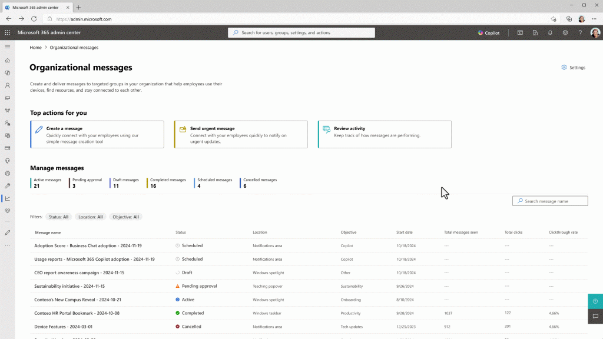
Task: Open the Objective: All filter
Action: pos(125,217)
